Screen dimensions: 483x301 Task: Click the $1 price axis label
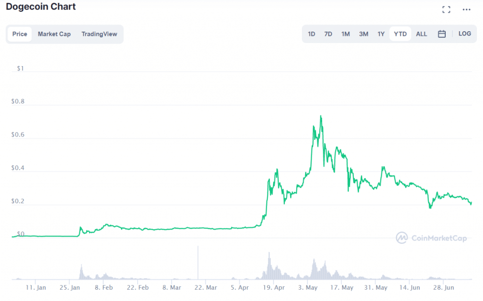(x=20, y=69)
